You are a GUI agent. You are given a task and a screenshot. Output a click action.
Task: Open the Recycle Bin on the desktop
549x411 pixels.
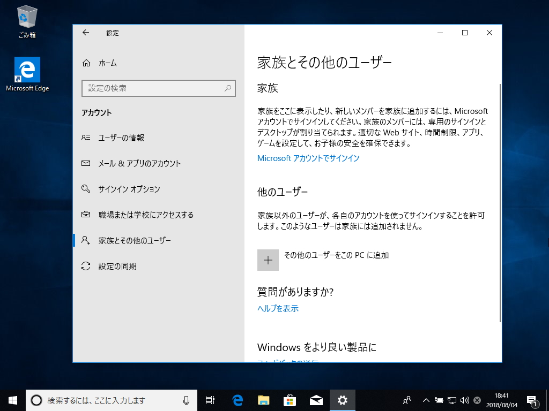click(x=26, y=16)
